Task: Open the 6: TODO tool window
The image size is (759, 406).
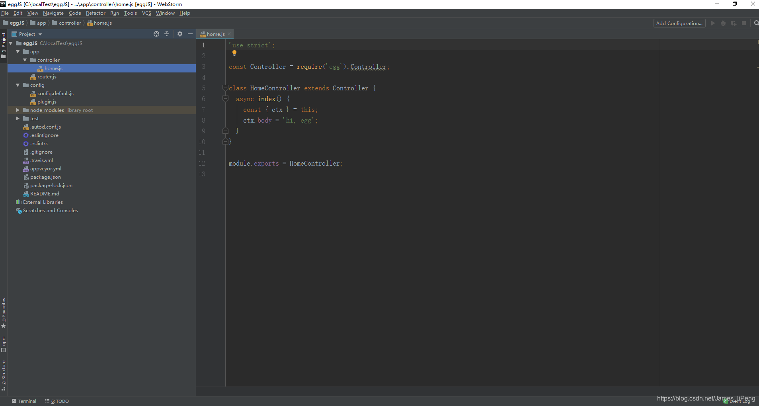Action: [57, 401]
